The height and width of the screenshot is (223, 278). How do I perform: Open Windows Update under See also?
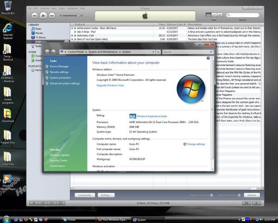[60, 155]
